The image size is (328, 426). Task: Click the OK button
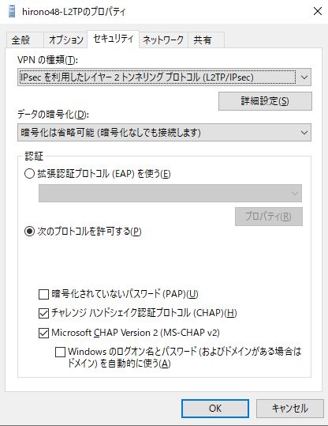tap(215, 409)
